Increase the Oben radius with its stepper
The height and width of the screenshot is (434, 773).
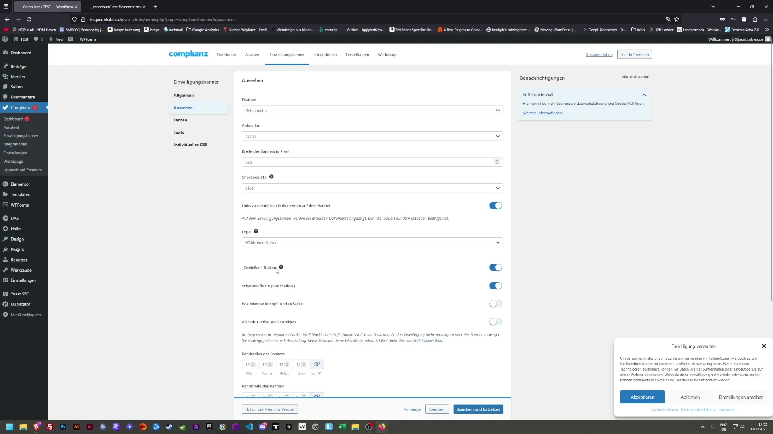tap(254, 363)
